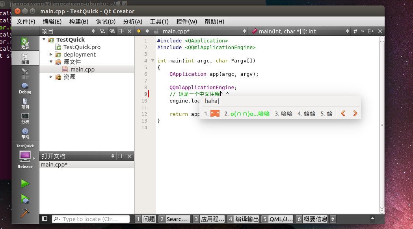Screen dimensions: 413x229
Task: Select TestQuick.pro in project tree
Action: click(82, 47)
